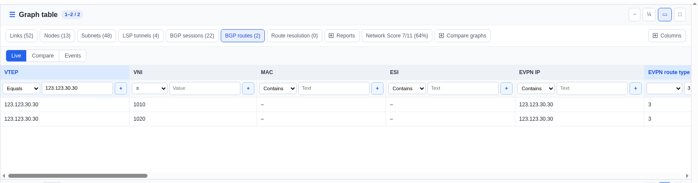This screenshot has height=183, width=698.
Task: Open the Links (52) tab
Action: pos(22,36)
